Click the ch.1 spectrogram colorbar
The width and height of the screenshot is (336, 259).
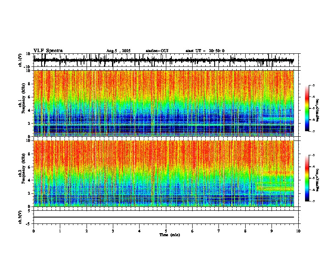[307, 108]
